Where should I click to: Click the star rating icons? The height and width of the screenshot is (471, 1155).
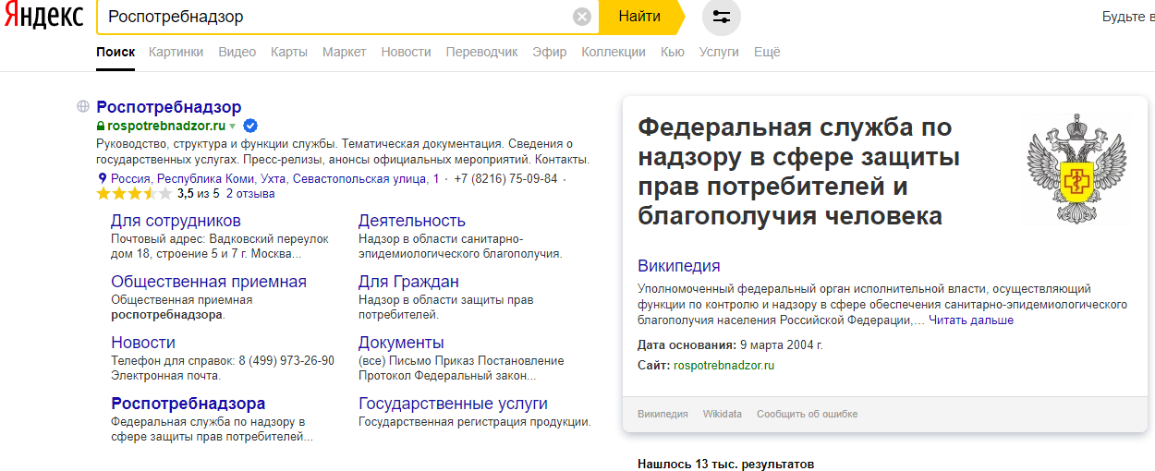coord(134,194)
